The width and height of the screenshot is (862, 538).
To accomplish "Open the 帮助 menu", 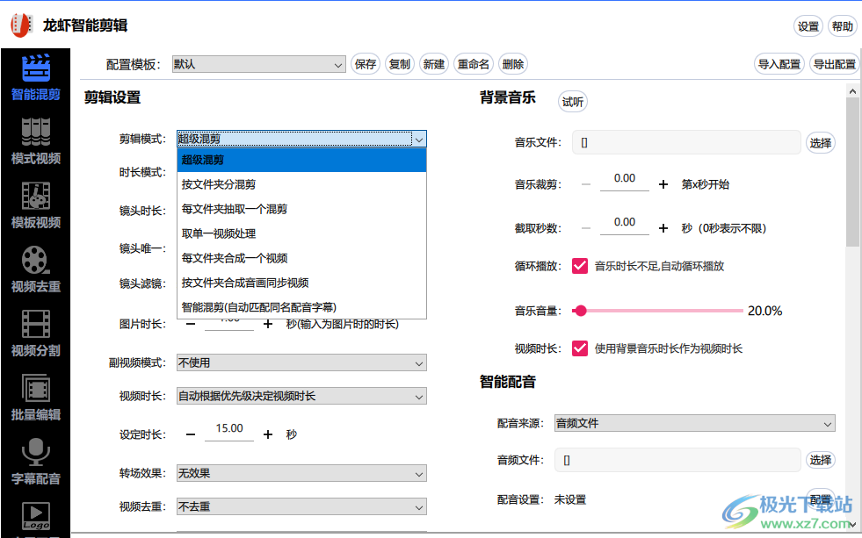I will point(841,26).
